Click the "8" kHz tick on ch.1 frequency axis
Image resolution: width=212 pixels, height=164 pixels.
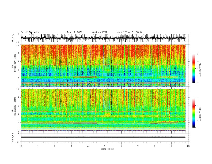(19, 53)
